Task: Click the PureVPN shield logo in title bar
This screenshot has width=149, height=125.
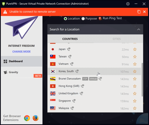Action: tap(4, 4)
